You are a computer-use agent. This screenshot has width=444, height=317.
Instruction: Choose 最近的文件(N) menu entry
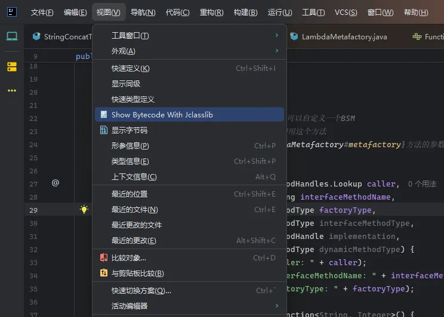189,210
